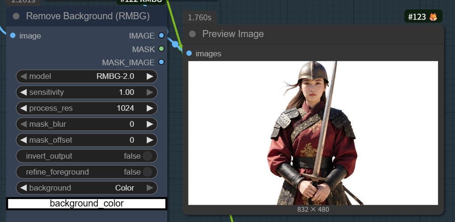Click the Remove Background (RMBG) node title

click(87, 16)
